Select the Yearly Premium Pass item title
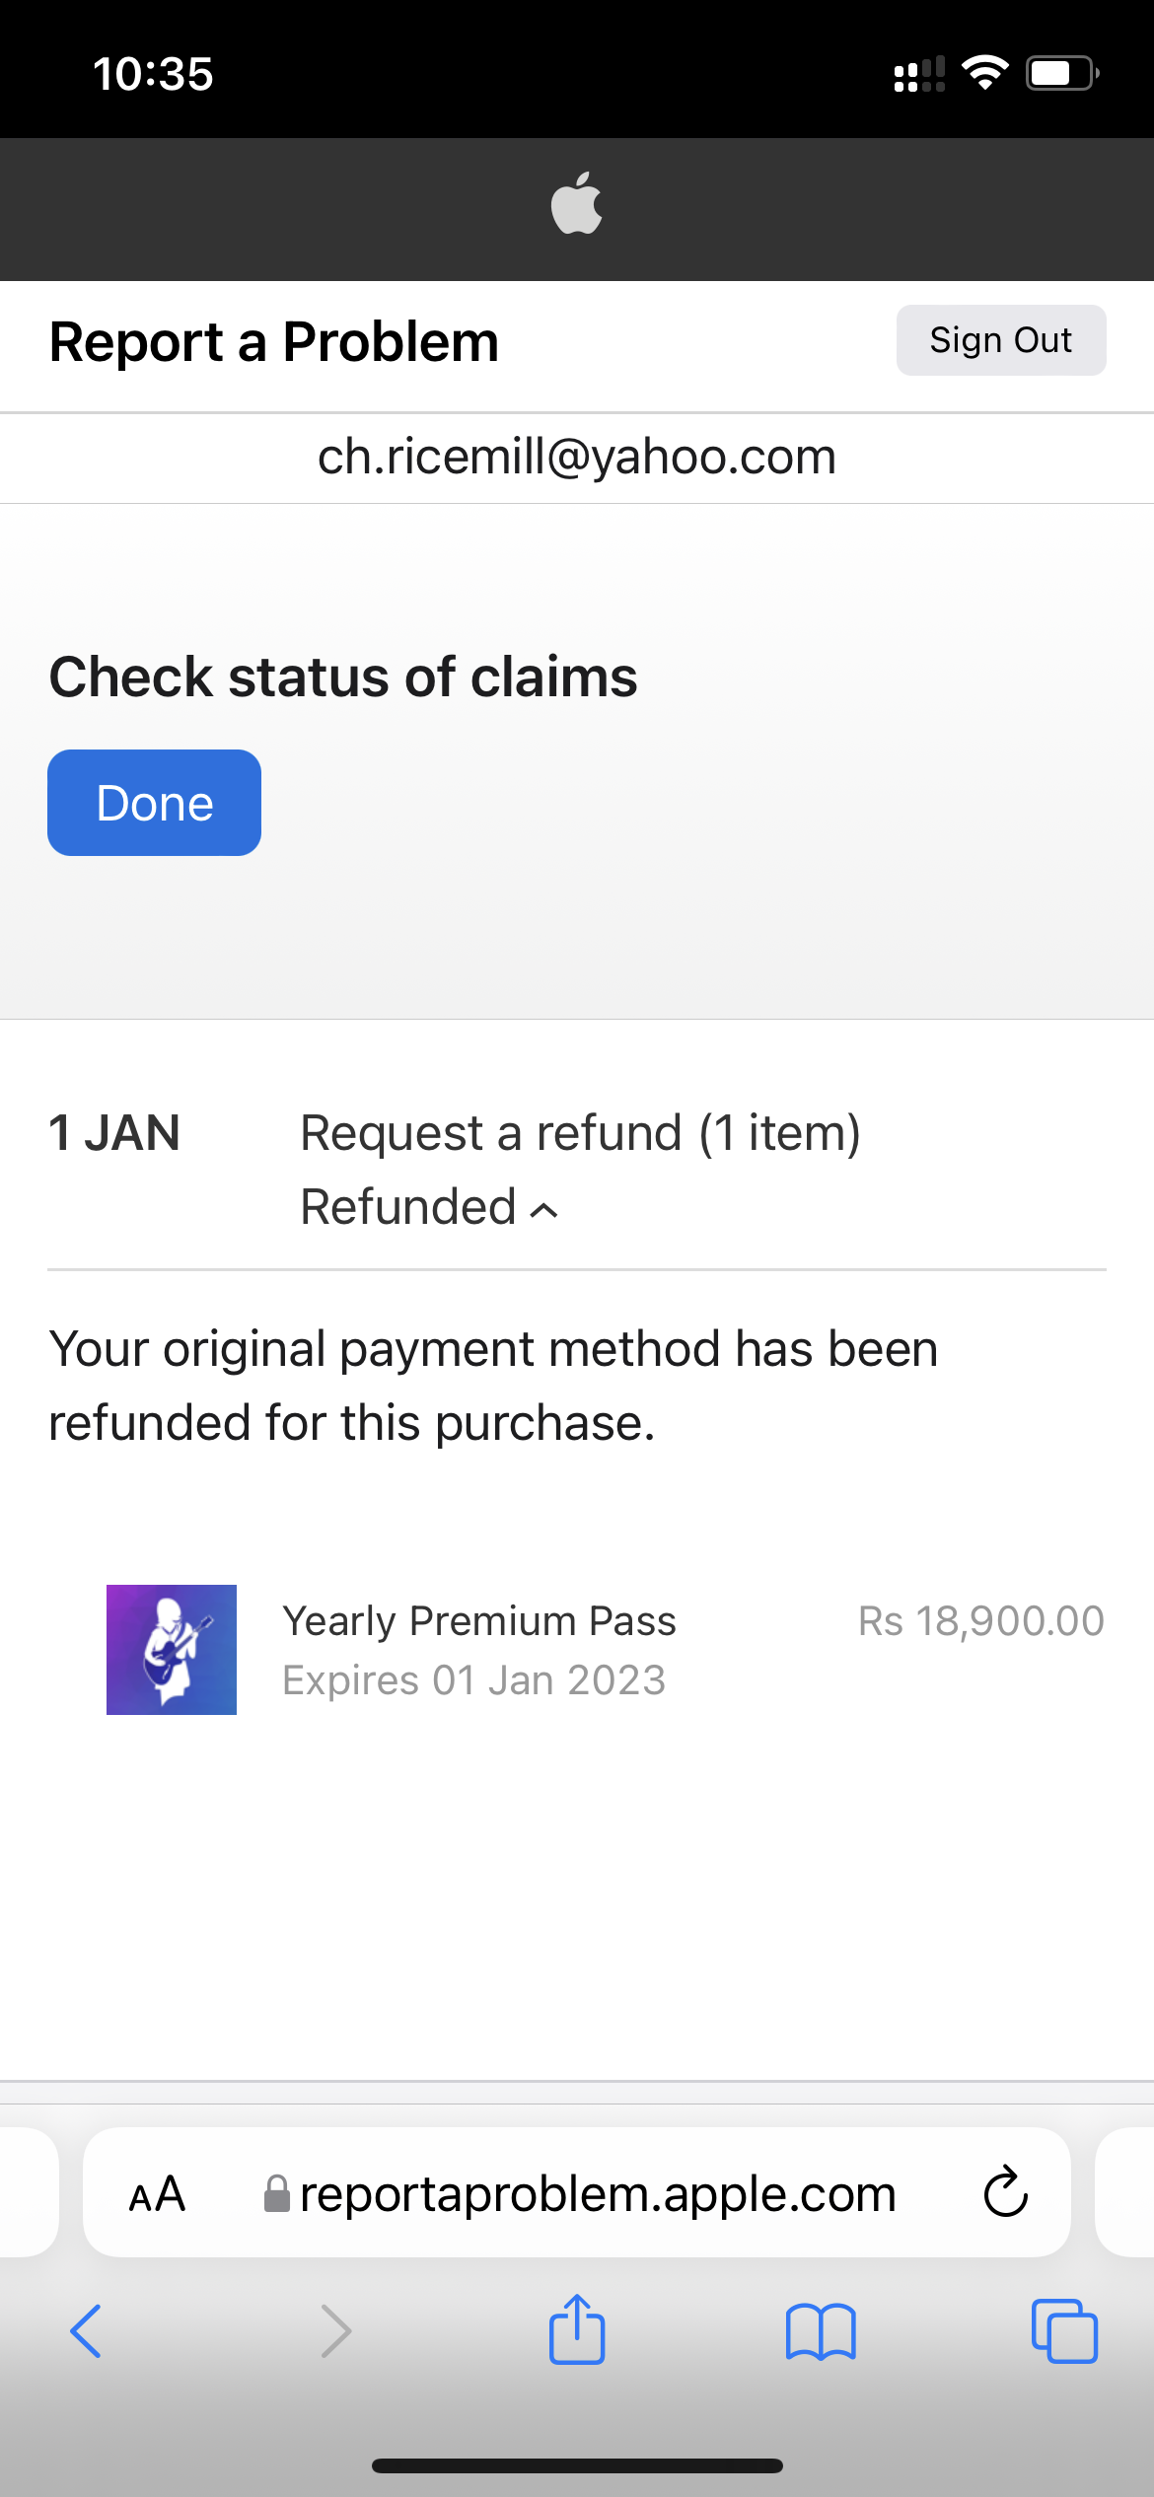The image size is (1154, 2497). [x=479, y=1620]
